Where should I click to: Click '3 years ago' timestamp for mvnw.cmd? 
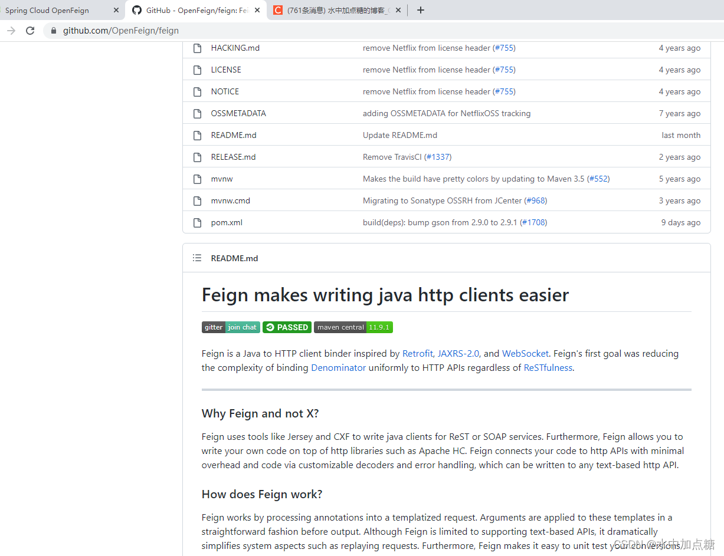pyautogui.click(x=680, y=200)
